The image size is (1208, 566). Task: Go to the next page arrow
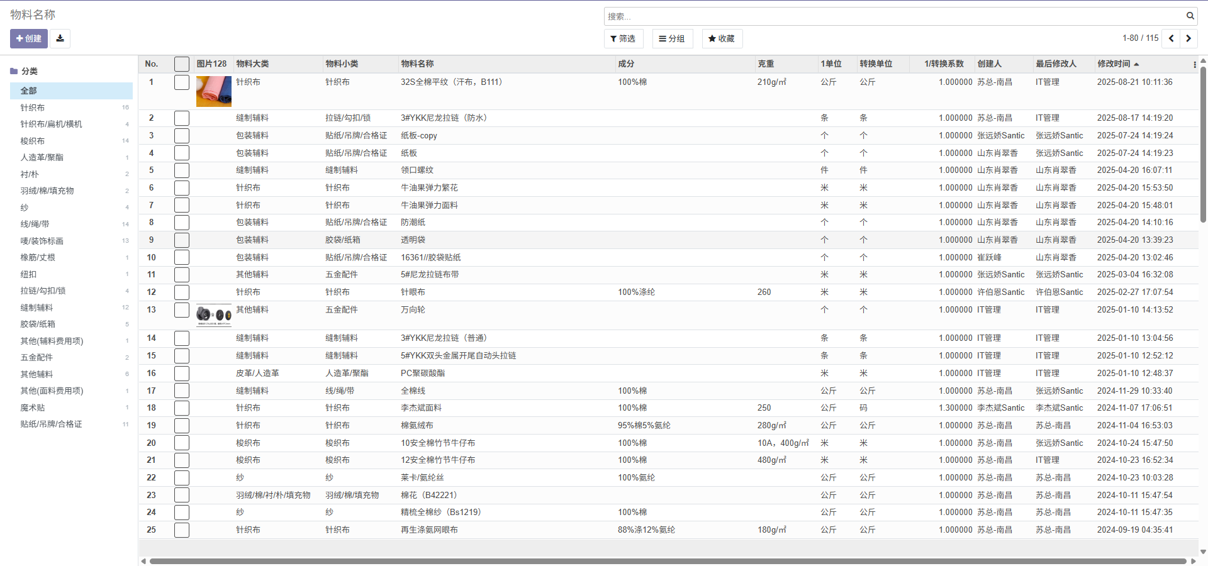click(x=1188, y=38)
